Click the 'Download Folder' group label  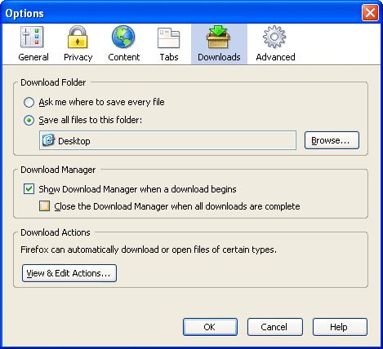pyautogui.click(x=53, y=82)
